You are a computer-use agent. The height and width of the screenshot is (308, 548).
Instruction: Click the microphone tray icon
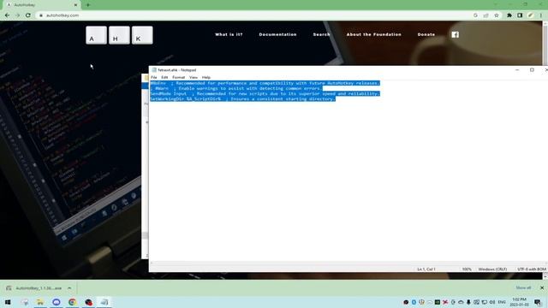(x=468, y=302)
